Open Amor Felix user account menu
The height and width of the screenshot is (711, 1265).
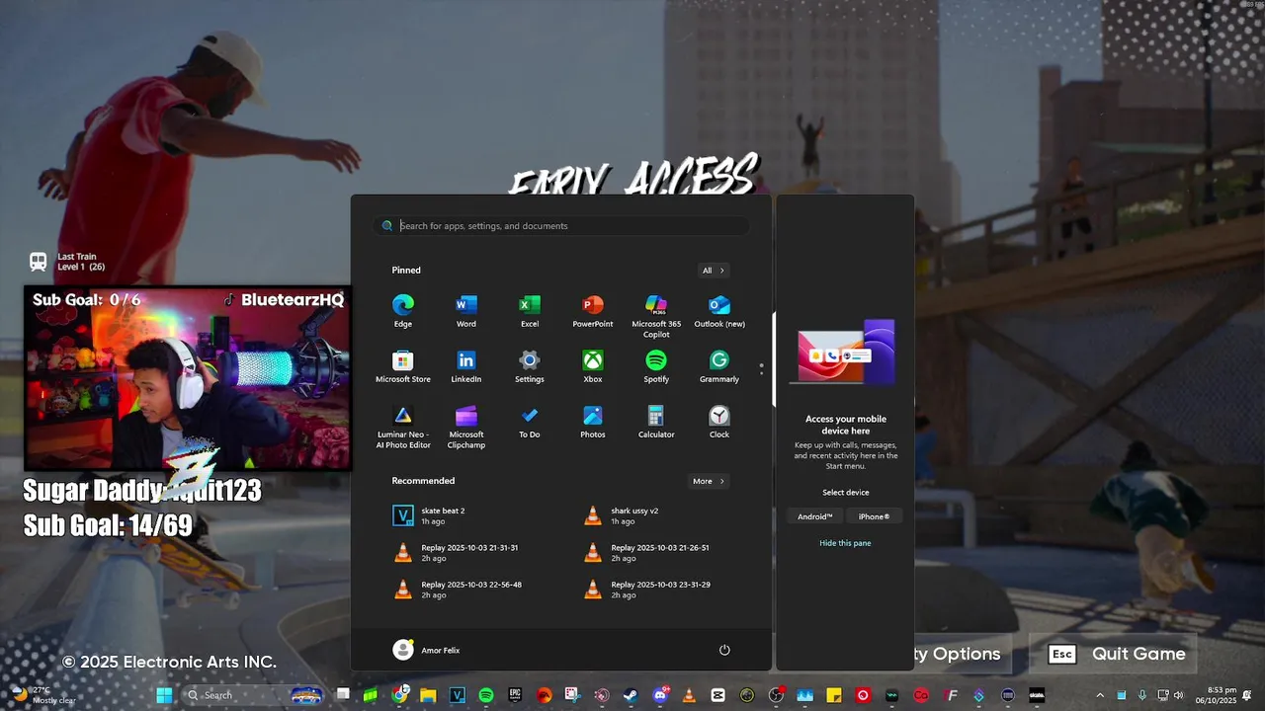(x=426, y=650)
